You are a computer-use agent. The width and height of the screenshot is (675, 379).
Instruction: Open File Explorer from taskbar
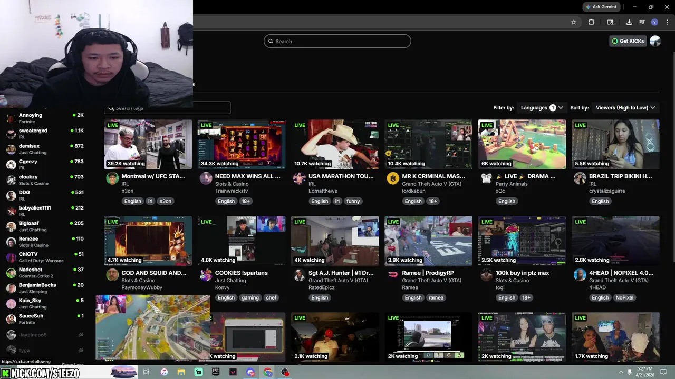[x=181, y=372]
